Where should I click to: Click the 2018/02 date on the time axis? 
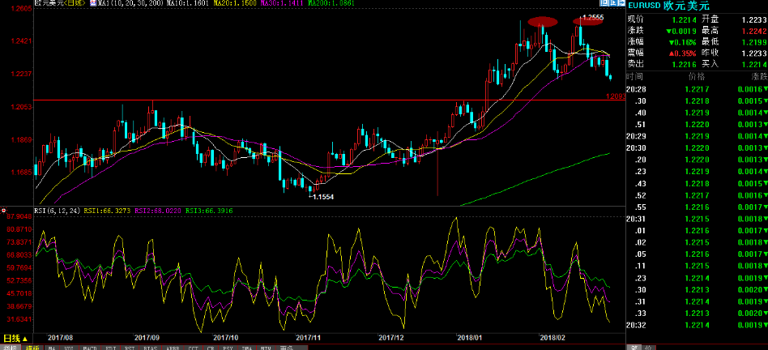point(552,338)
